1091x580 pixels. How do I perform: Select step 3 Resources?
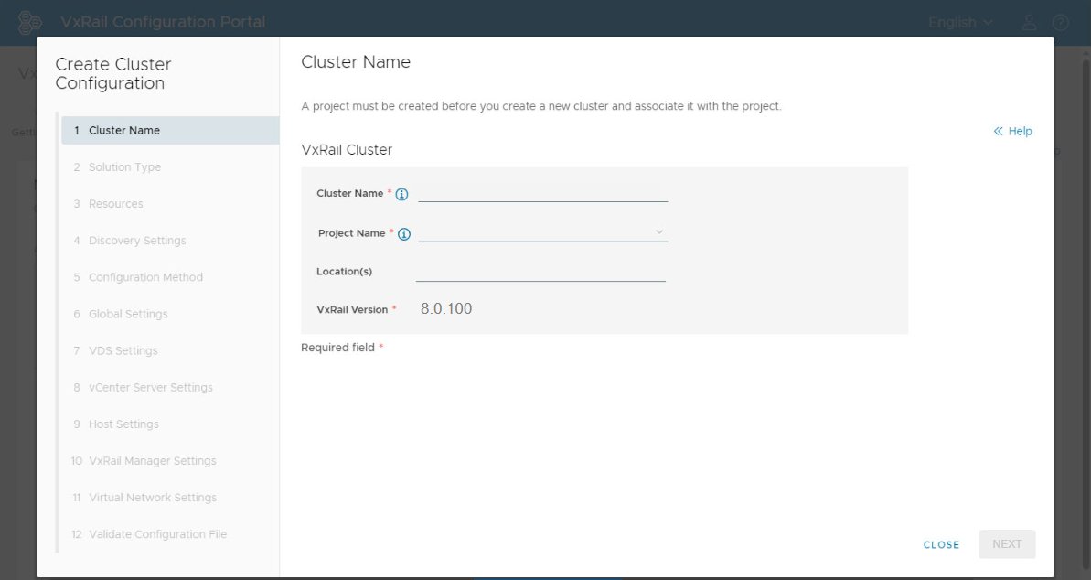pos(170,204)
